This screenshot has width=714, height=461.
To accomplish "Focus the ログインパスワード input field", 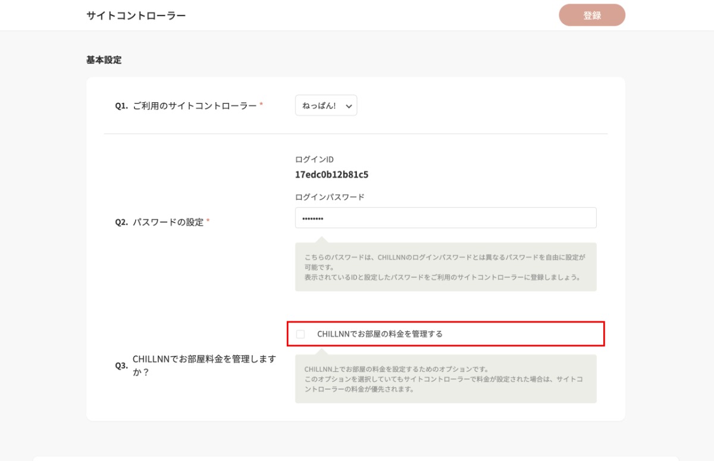I will [x=445, y=218].
